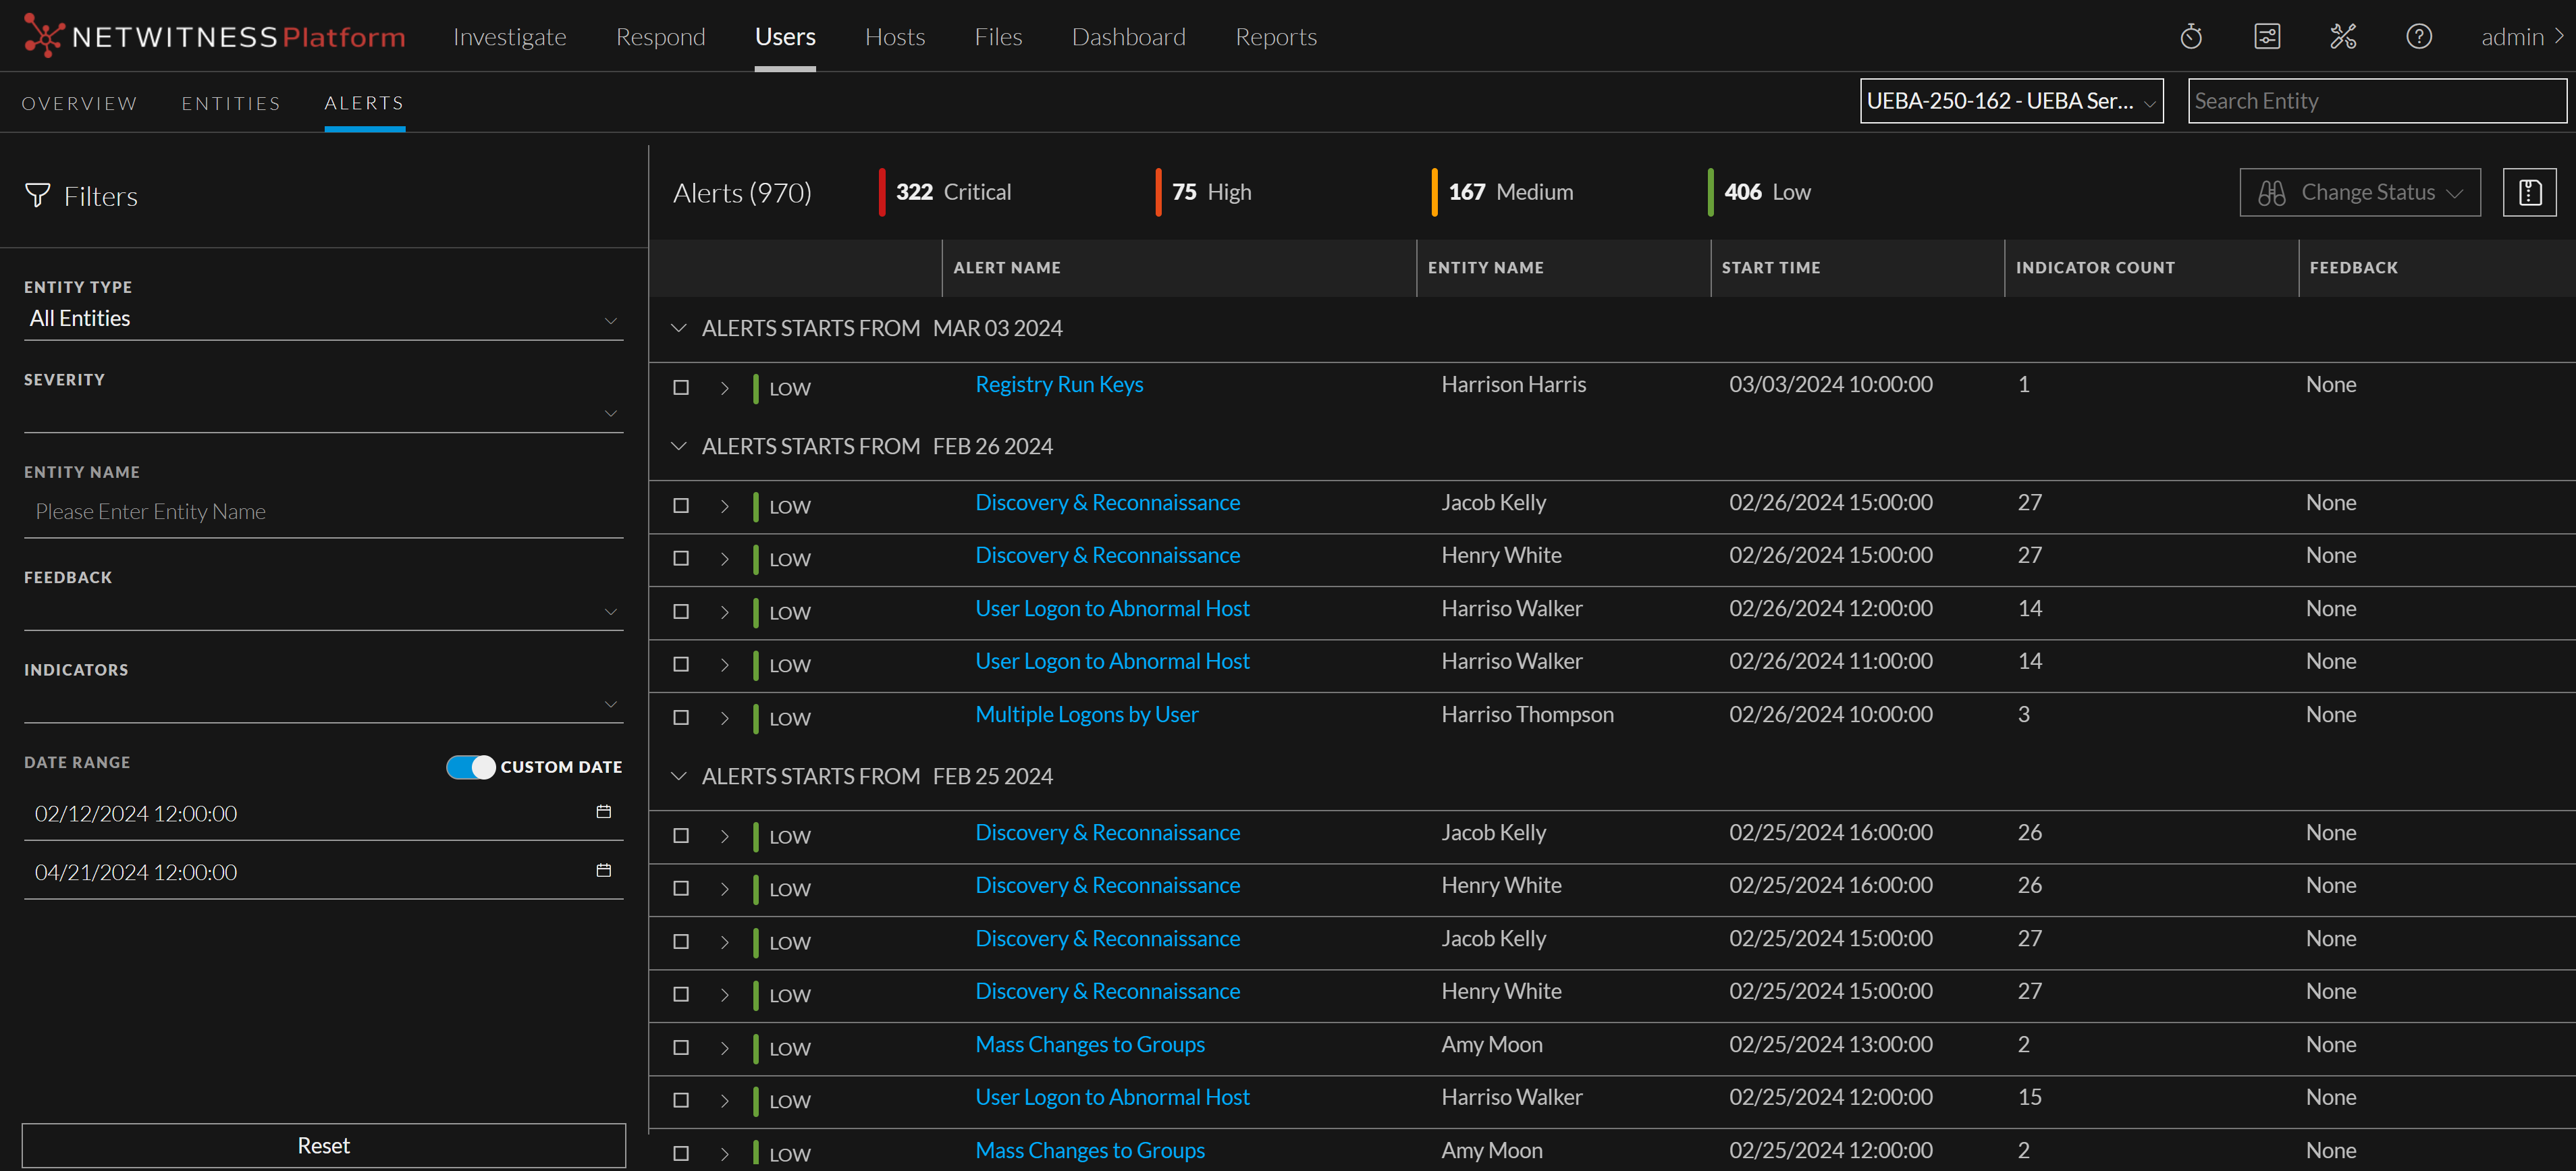
Task: Open end date calendar picker icon
Action: click(x=603, y=871)
